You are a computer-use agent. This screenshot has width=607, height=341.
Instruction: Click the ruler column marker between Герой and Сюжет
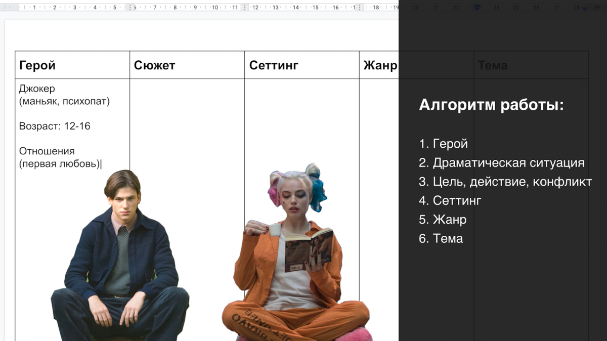[131, 8]
